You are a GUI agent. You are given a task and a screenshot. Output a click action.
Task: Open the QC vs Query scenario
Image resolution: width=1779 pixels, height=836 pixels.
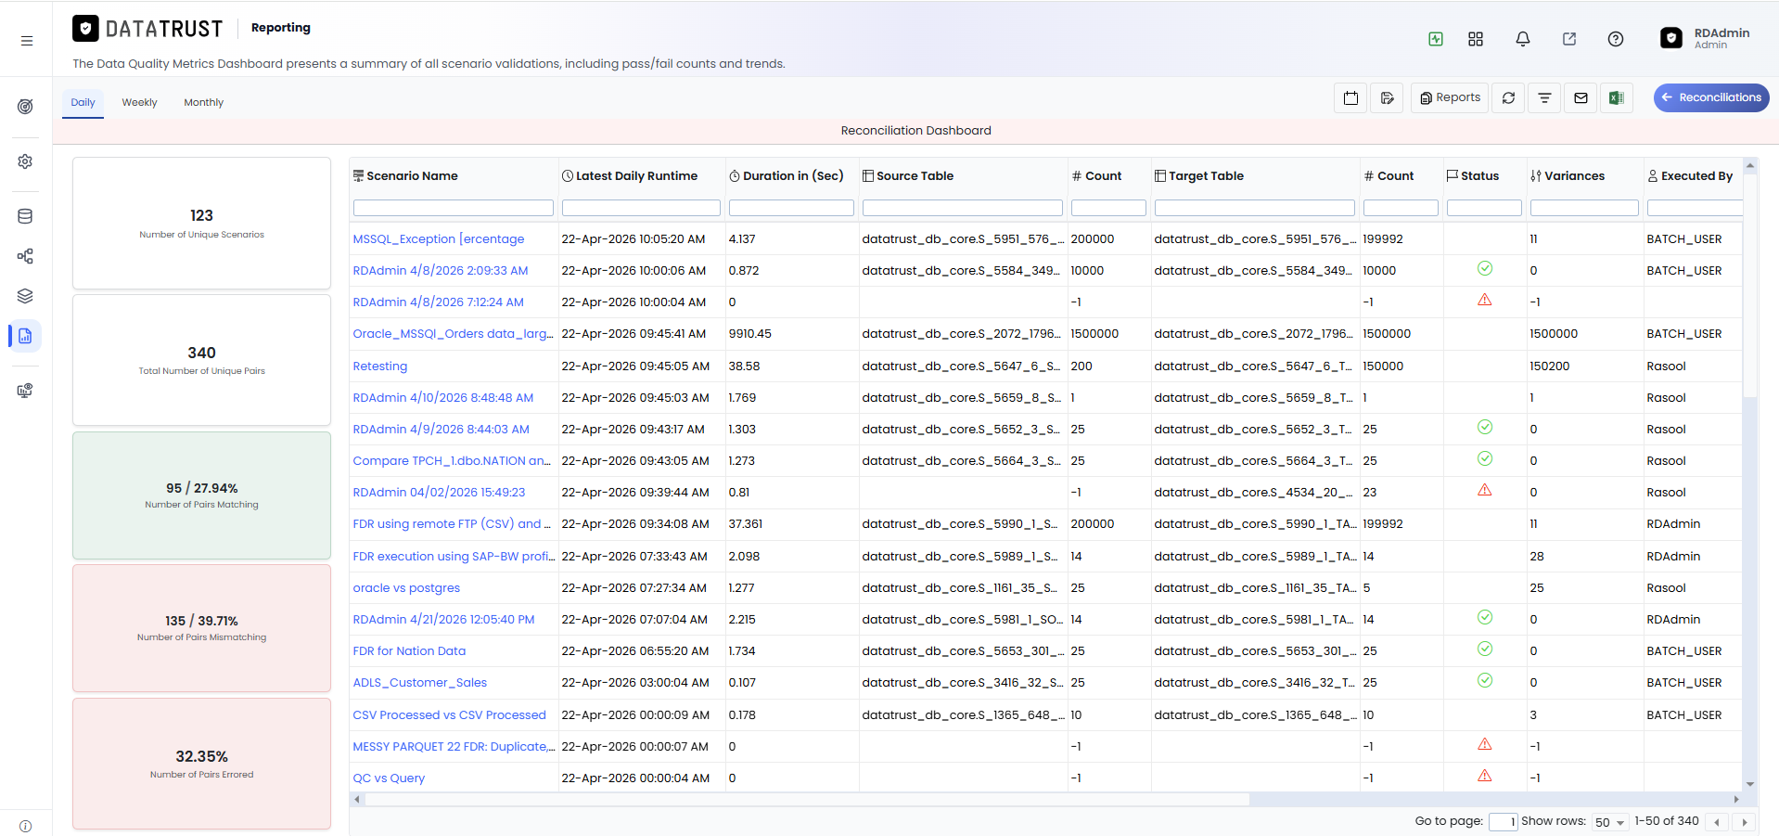pos(389,778)
